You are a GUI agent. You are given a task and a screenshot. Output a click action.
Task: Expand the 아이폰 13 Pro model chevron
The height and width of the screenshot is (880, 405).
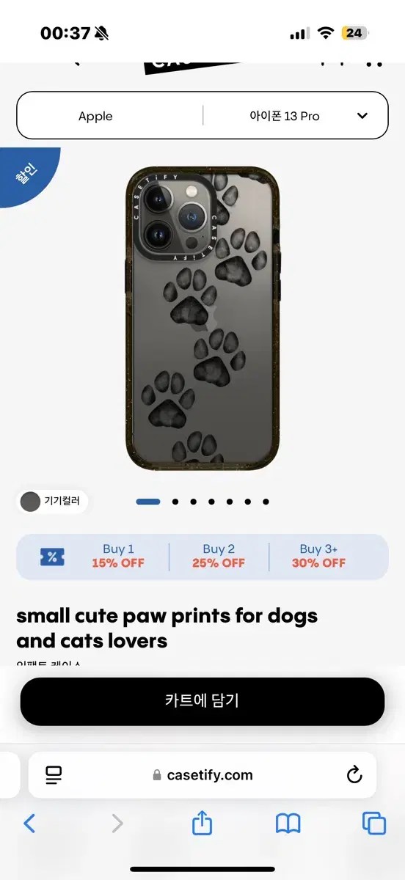click(x=362, y=116)
